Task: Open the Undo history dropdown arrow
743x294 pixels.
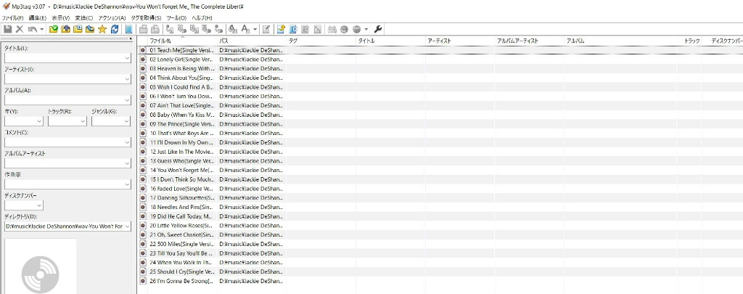Action: tap(41, 29)
